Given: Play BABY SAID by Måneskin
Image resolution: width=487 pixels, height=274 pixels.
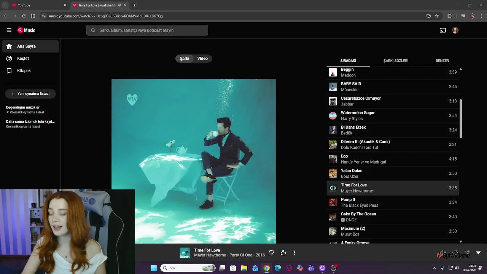Looking at the screenshot, I should 393,87.
